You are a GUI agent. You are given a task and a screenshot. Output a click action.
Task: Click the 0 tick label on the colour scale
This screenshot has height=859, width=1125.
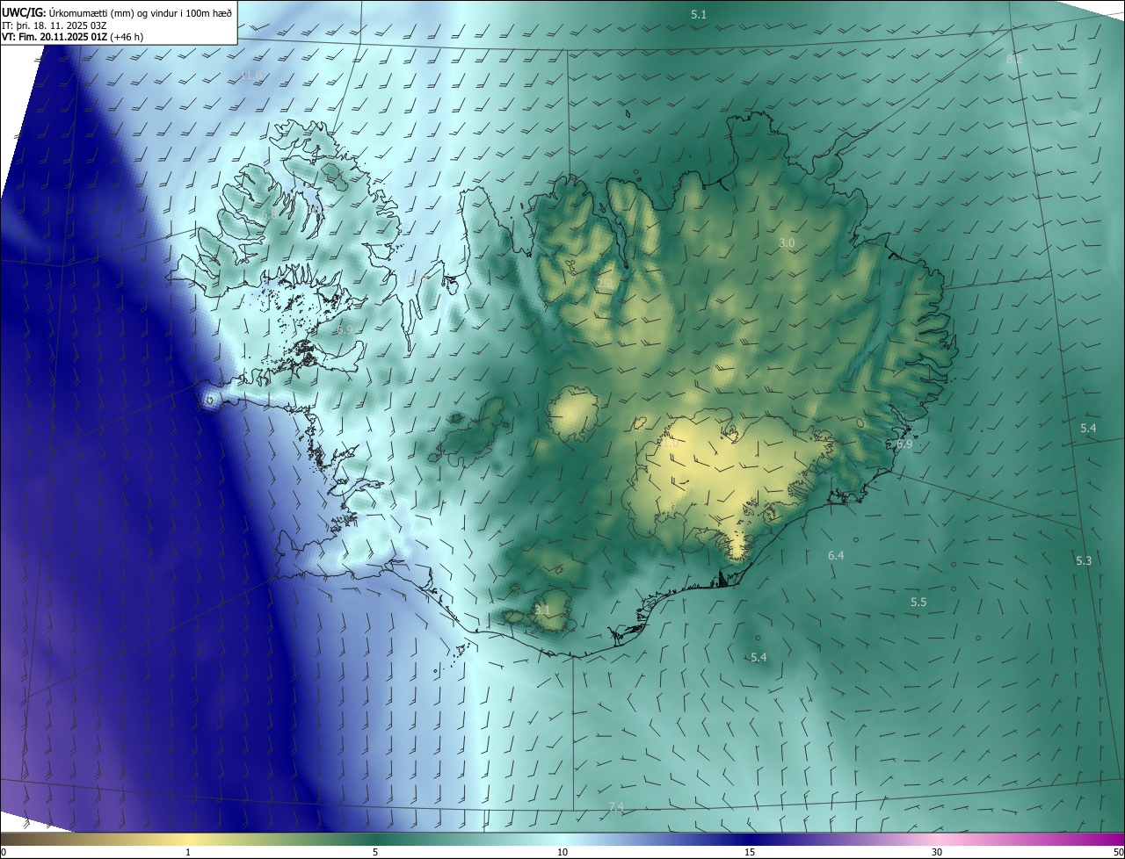[x=4, y=852]
